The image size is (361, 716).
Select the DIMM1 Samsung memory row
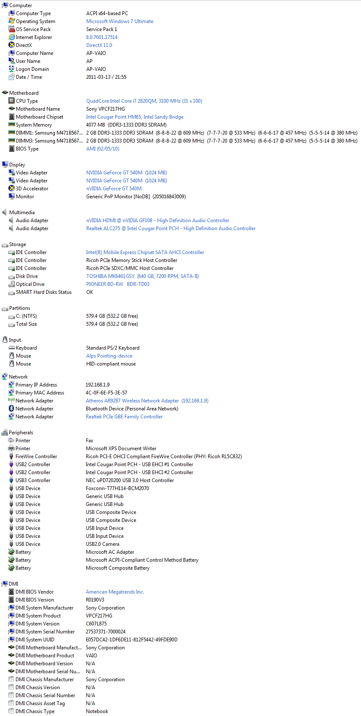(183, 133)
